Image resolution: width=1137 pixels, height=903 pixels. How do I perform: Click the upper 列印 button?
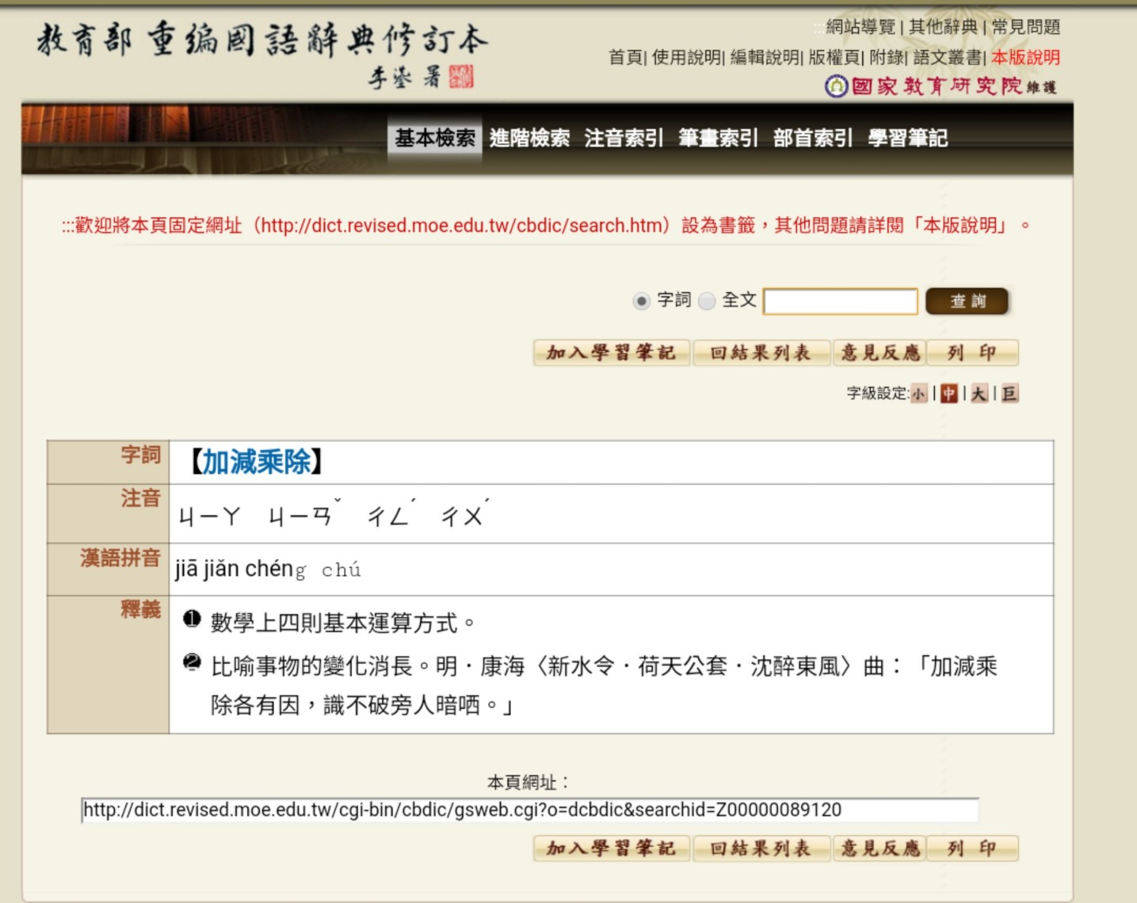pyautogui.click(x=972, y=352)
